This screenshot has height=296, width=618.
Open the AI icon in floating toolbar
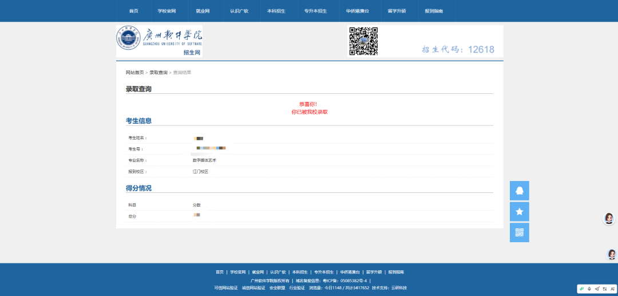612,289
